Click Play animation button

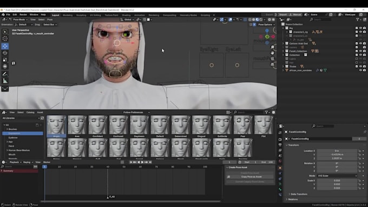click(x=142, y=162)
